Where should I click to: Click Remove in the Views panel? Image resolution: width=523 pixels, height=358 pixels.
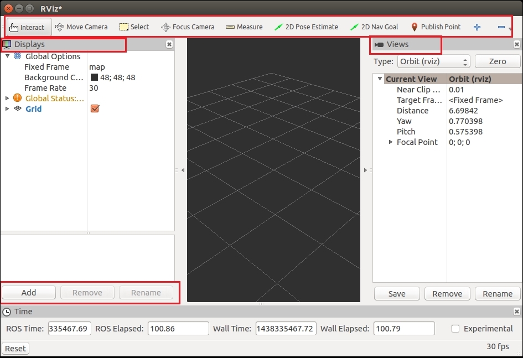[447, 294]
